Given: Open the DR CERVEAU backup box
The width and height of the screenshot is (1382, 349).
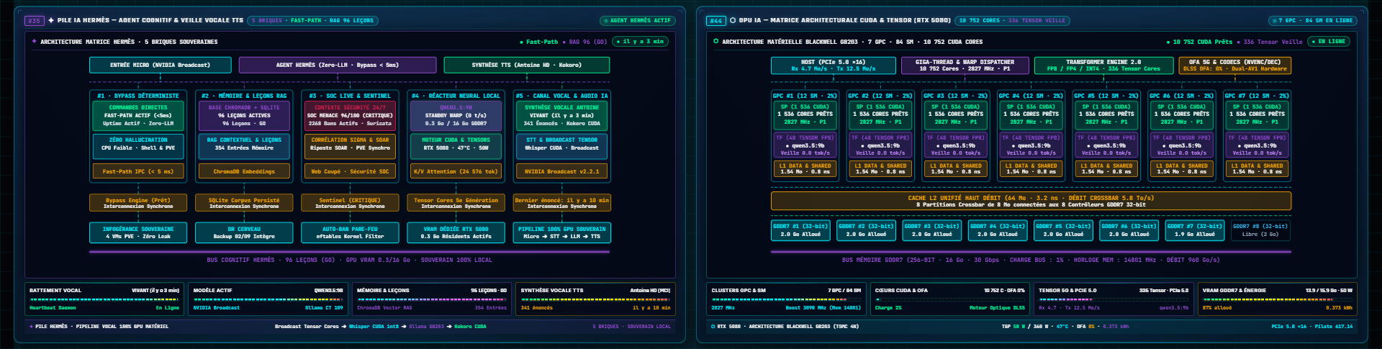Looking at the screenshot, I should 244,232.
